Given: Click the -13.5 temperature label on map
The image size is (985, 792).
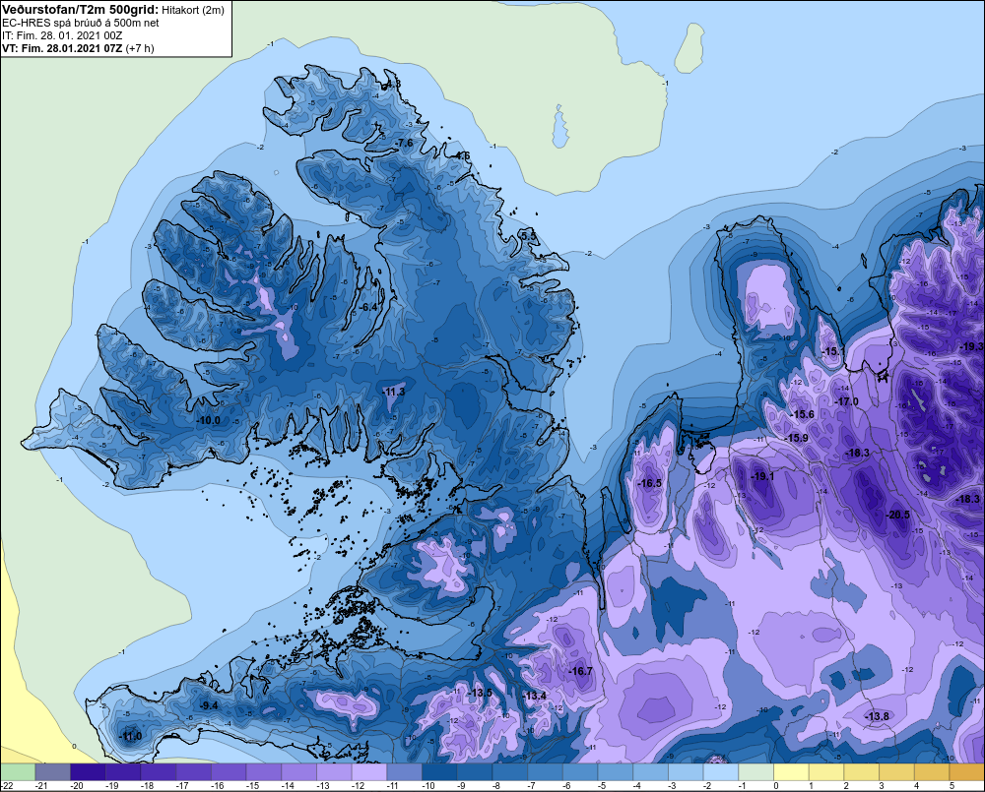Looking at the screenshot, I should (480, 693).
